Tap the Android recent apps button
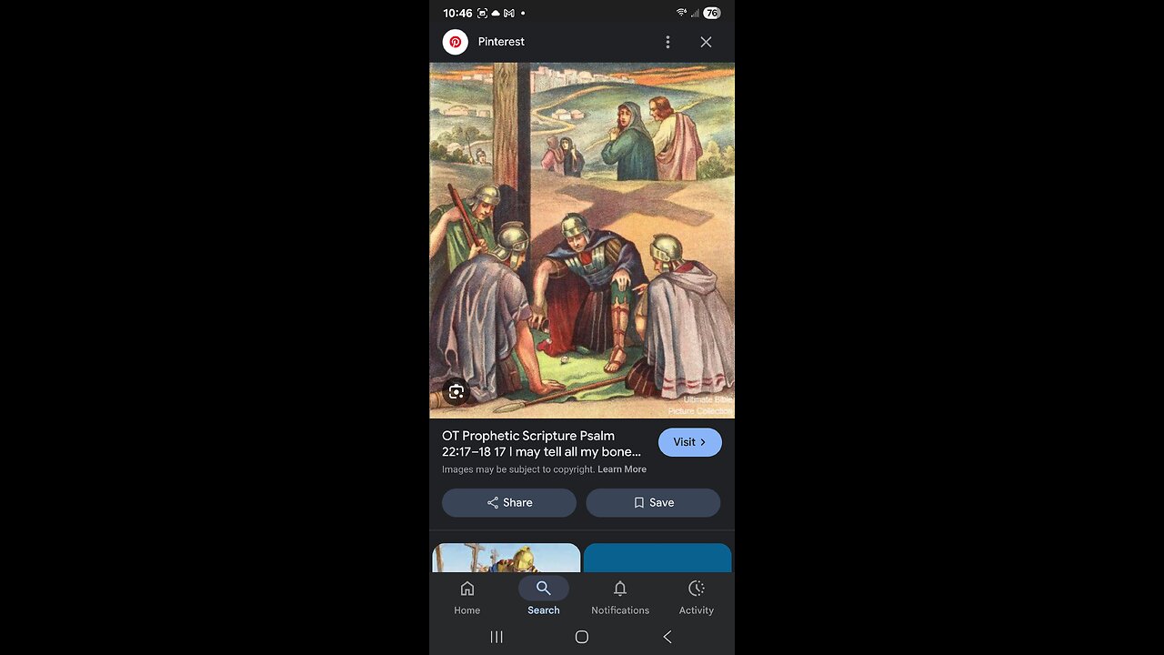 click(497, 637)
